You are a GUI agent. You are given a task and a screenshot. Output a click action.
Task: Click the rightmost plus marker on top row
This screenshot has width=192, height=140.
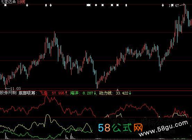click(163, 5)
